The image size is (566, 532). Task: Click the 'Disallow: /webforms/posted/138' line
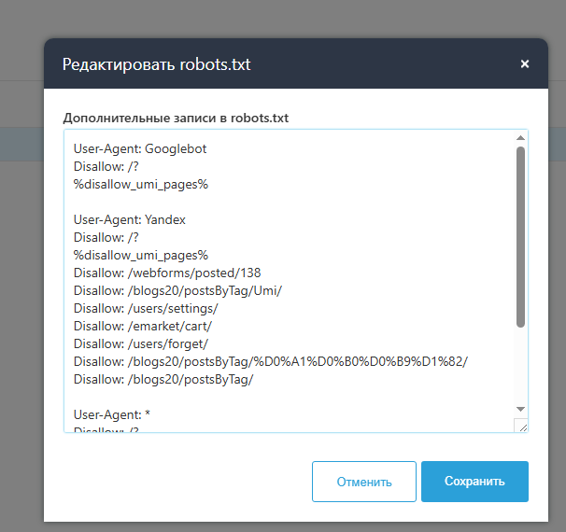click(167, 273)
